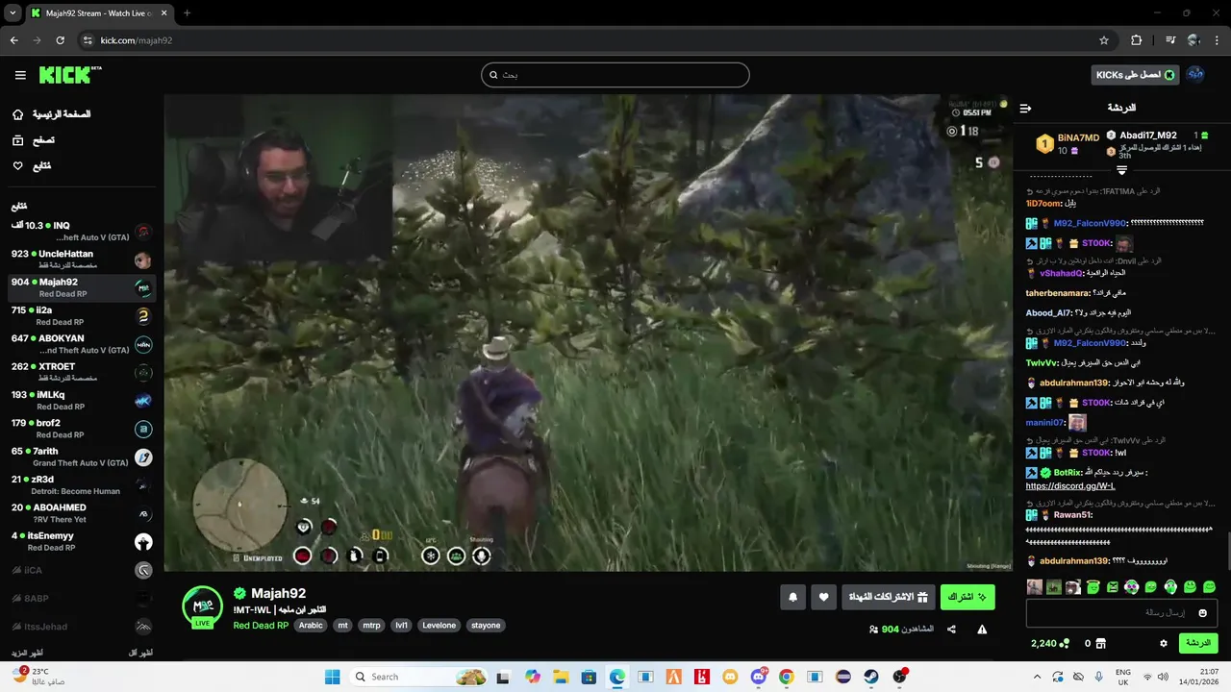Viewport: 1231px width, 692px height.
Task: Focus the chat message input field
Action: (x=1121, y=613)
